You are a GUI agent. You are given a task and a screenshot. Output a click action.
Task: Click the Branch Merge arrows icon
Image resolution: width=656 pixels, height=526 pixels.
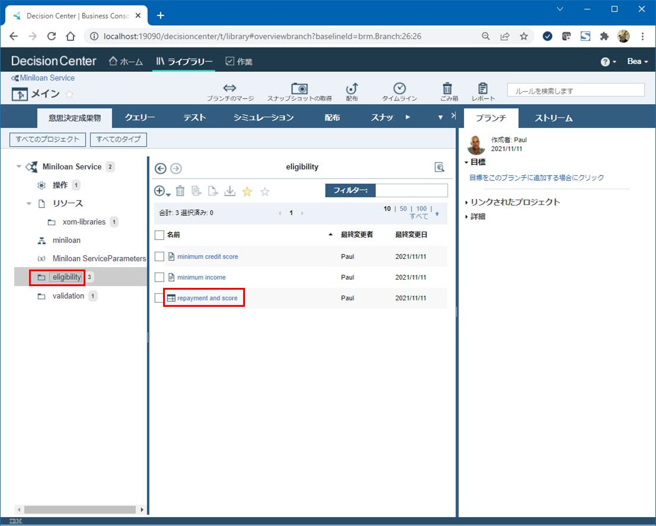(x=230, y=88)
